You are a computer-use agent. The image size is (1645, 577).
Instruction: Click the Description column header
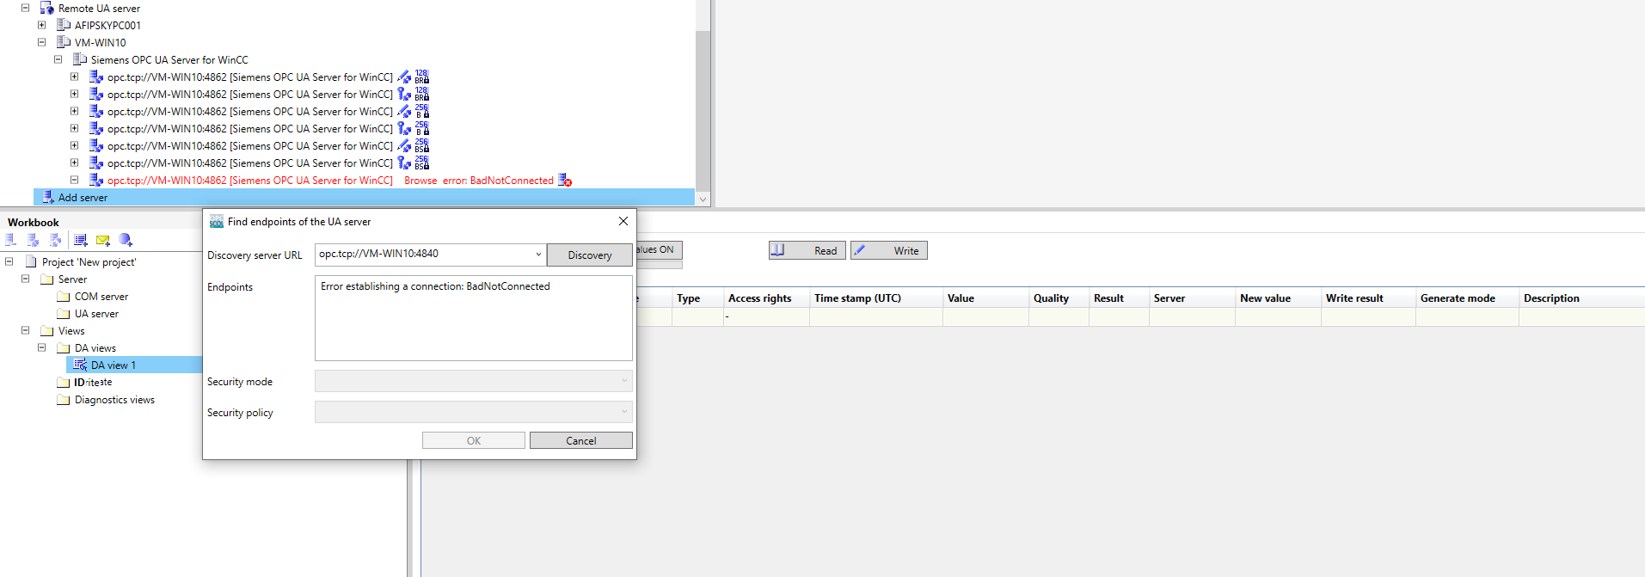[x=1581, y=298]
